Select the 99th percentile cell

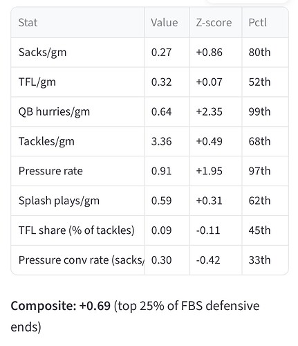coord(265,111)
